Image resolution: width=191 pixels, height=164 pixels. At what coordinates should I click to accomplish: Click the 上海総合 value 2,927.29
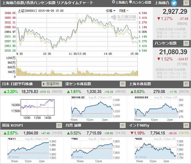(x=175, y=12)
